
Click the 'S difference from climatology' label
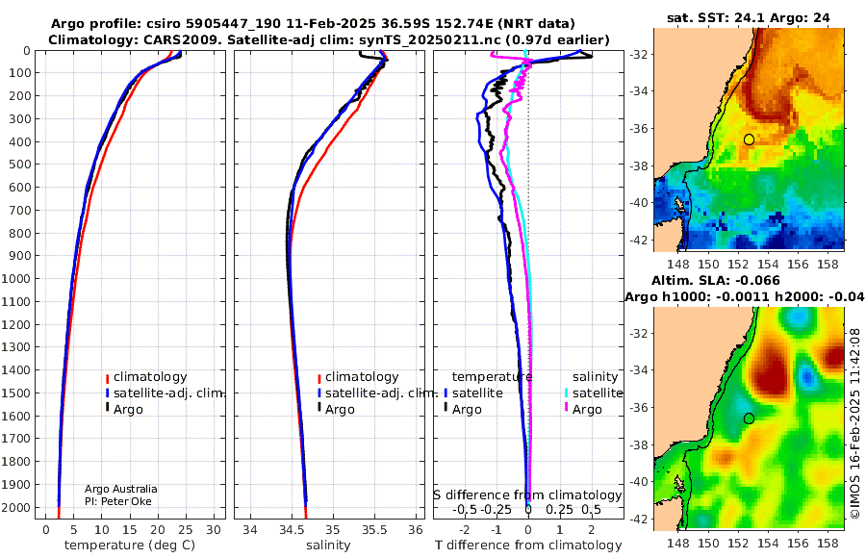[x=528, y=495]
